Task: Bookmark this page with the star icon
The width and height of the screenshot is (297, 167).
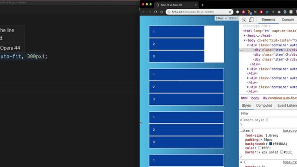Action: tap(230, 12)
